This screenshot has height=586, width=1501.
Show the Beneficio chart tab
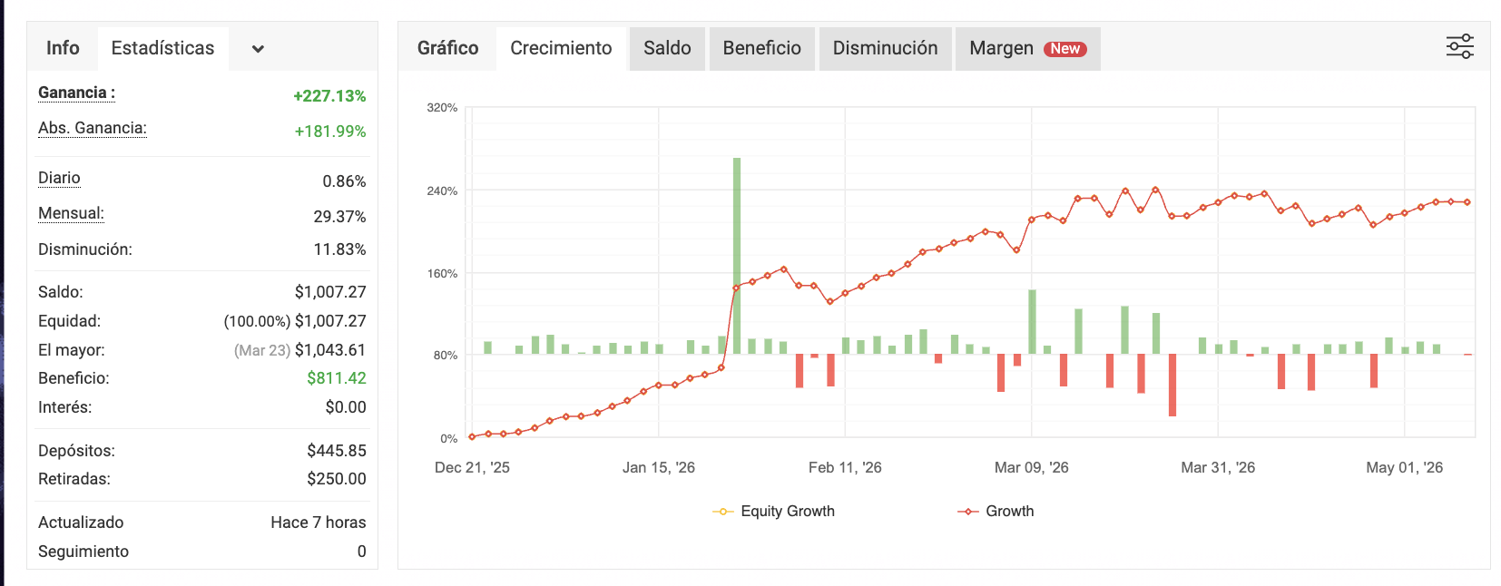point(761,48)
